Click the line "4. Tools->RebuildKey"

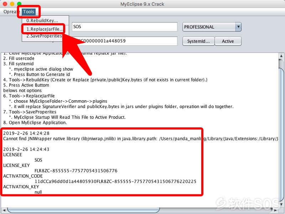(x=105, y=80)
